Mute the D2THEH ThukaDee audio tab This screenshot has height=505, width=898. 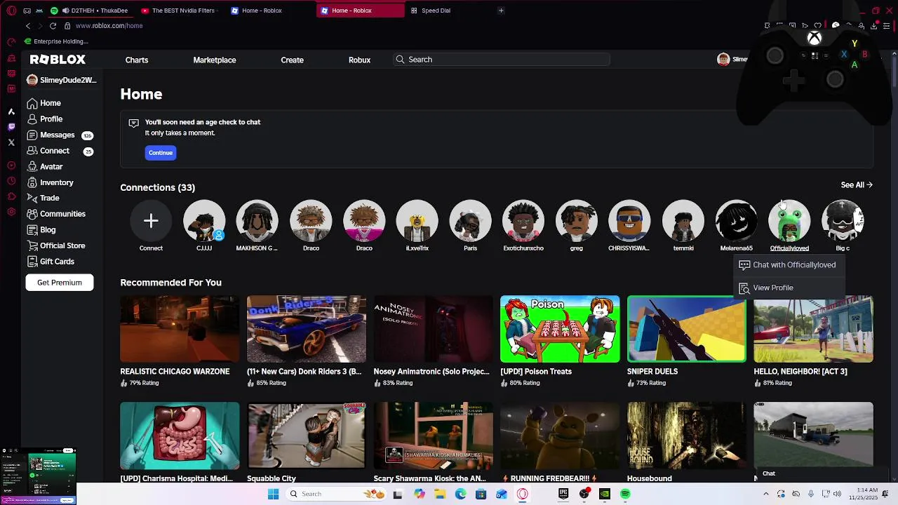tap(66, 11)
